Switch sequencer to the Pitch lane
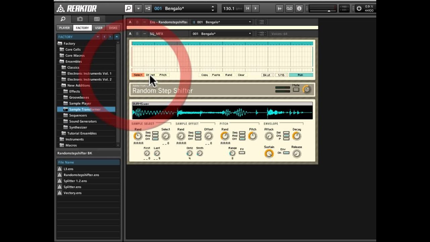The width and height of the screenshot is (430, 242). click(163, 75)
